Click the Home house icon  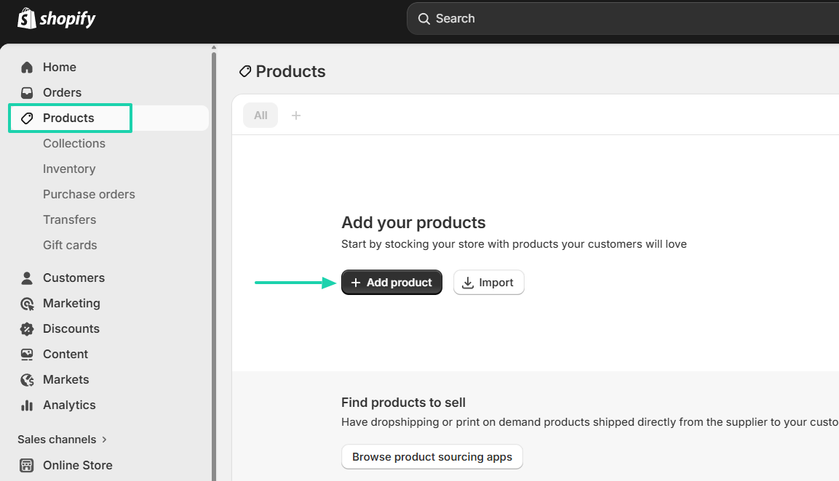pyautogui.click(x=27, y=68)
